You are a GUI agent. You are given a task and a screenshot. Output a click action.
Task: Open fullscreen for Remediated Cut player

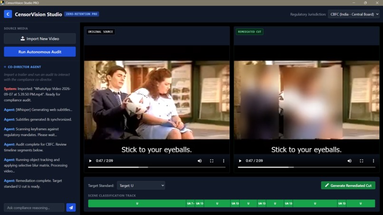point(361,161)
